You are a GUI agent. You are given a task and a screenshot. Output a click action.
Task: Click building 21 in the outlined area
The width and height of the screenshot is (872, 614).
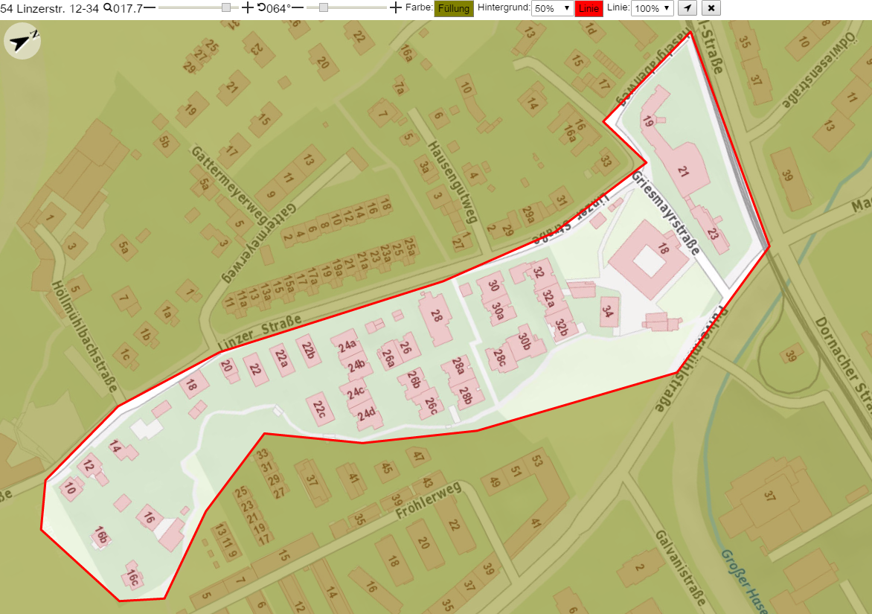[x=684, y=170]
